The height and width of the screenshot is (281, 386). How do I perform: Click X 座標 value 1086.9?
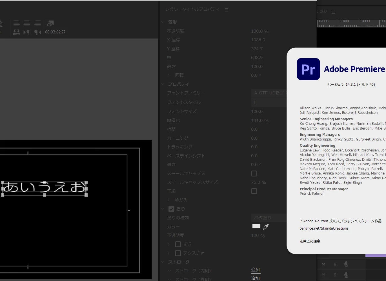pyautogui.click(x=258, y=40)
